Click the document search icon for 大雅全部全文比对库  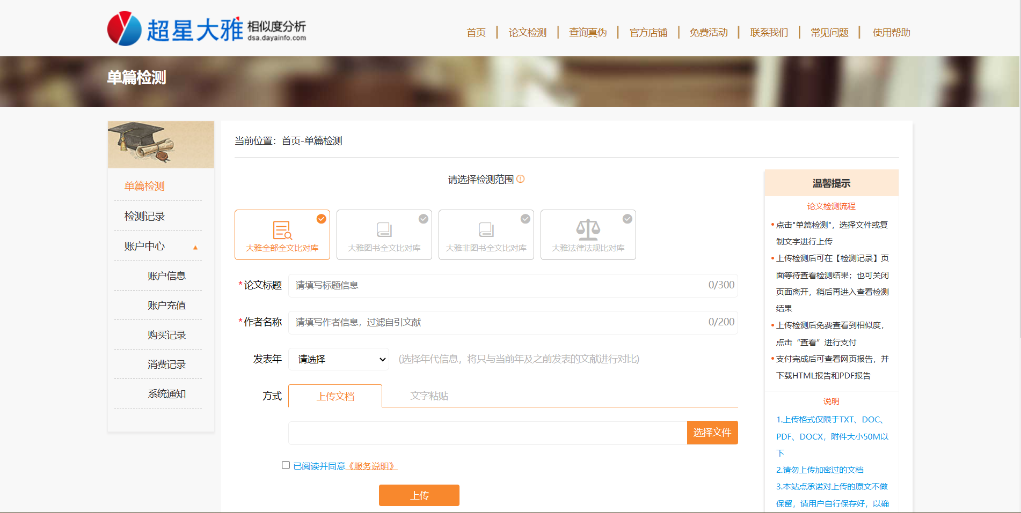(282, 230)
